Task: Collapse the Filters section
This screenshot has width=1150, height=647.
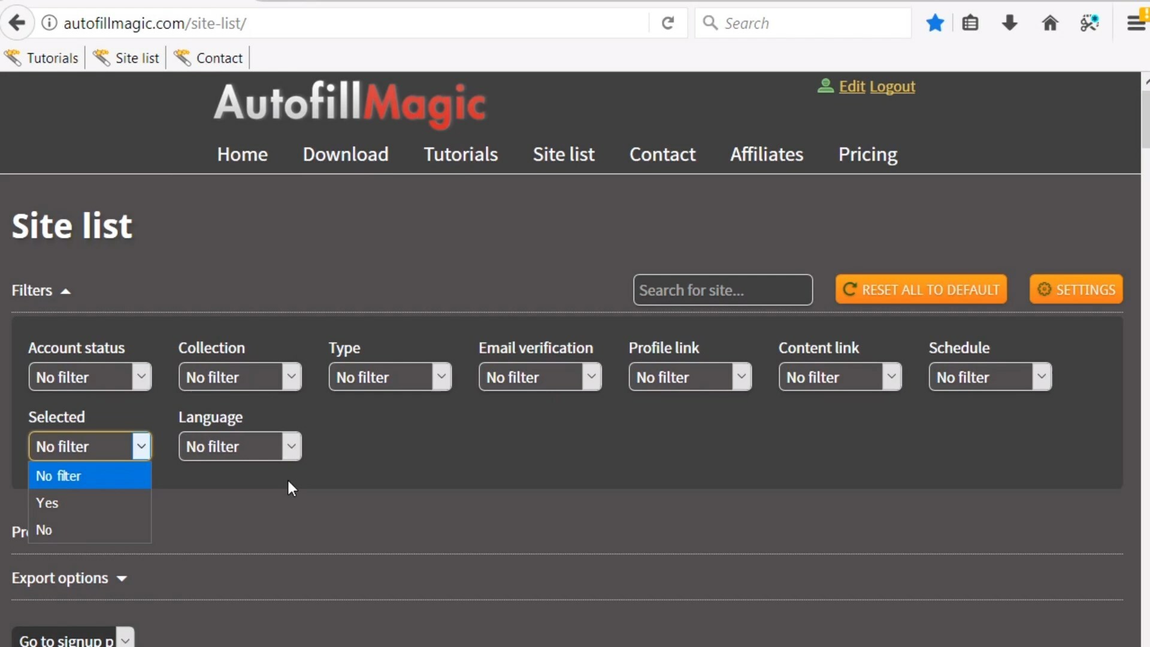Action: pos(41,291)
